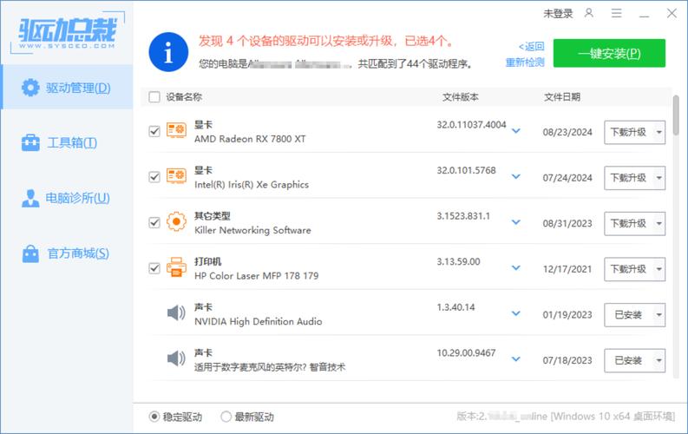Click the green 一键安装(P) button
This screenshot has width=688, height=434.
pos(609,53)
